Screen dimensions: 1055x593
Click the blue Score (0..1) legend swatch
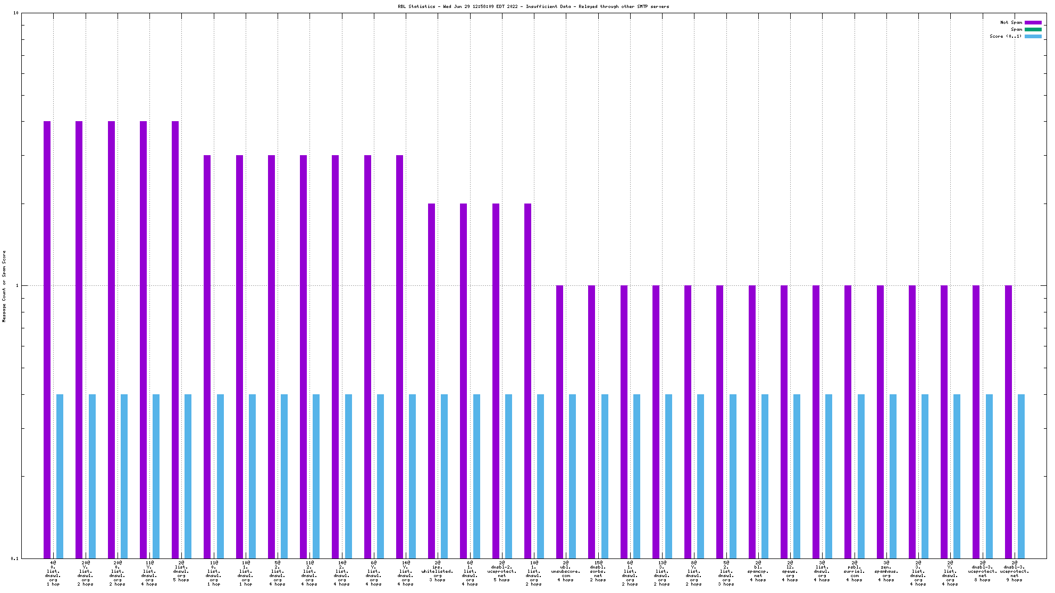coord(1033,36)
